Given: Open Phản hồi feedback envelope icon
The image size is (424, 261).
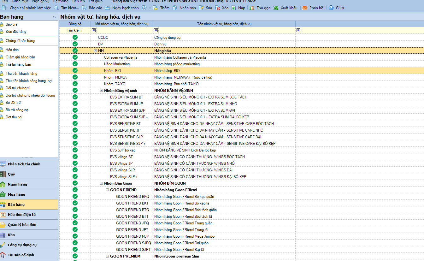Looking at the screenshot, I should (x=305, y=8).
